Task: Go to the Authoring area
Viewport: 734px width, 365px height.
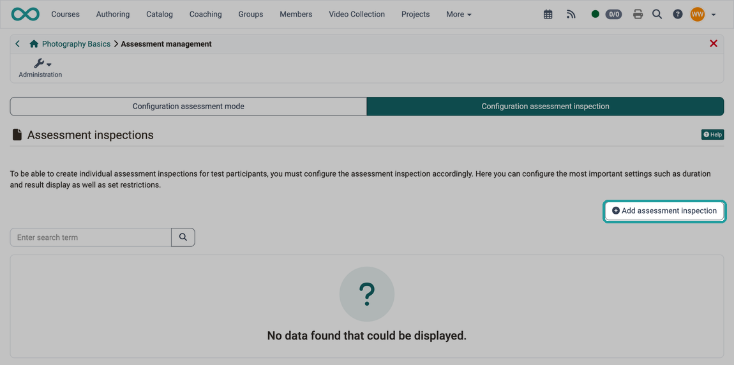Action: click(113, 14)
